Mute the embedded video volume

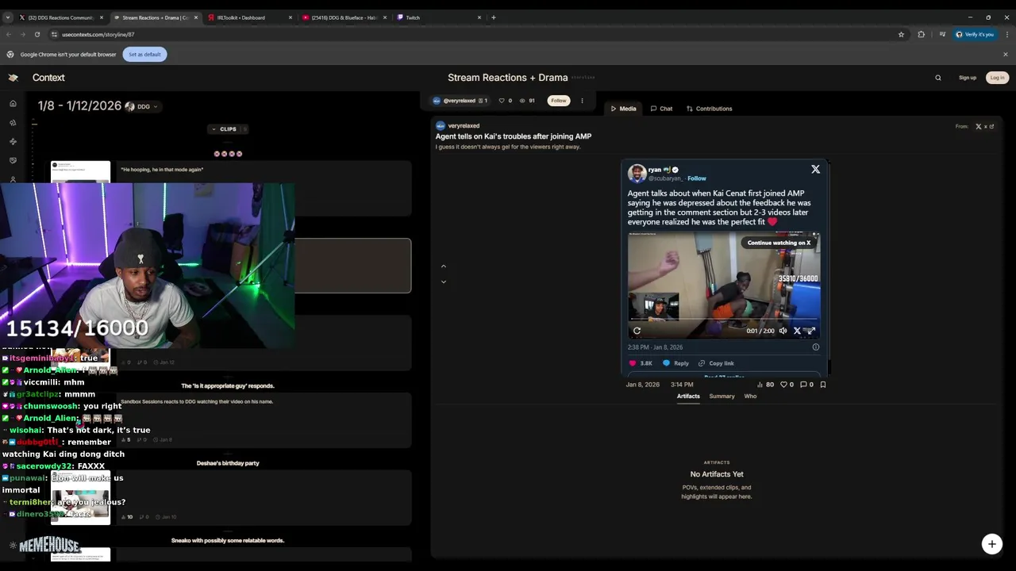[783, 331]
